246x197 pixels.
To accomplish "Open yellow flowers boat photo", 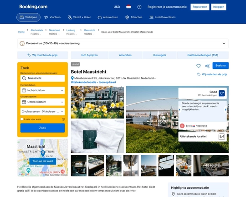I will click(x=97, y=102).
